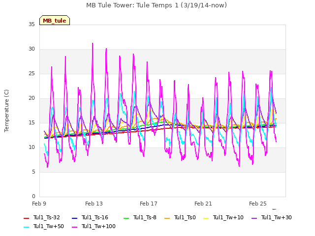This screenshot has height=236, width=315.
Task: Click the Temperature (C) axis label
Action: tap(6, 111)
